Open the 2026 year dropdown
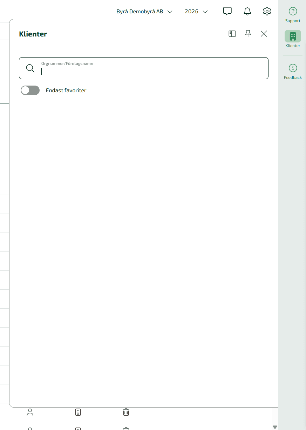Image resolution: width=306 pixels, height=430 pixels. 196,12
